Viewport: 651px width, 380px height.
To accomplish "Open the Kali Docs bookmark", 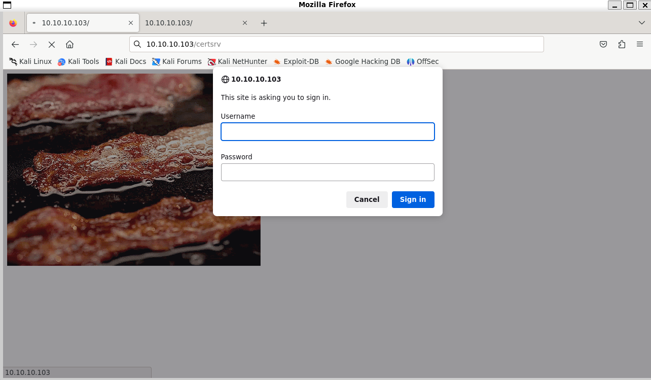I will 126,61.
